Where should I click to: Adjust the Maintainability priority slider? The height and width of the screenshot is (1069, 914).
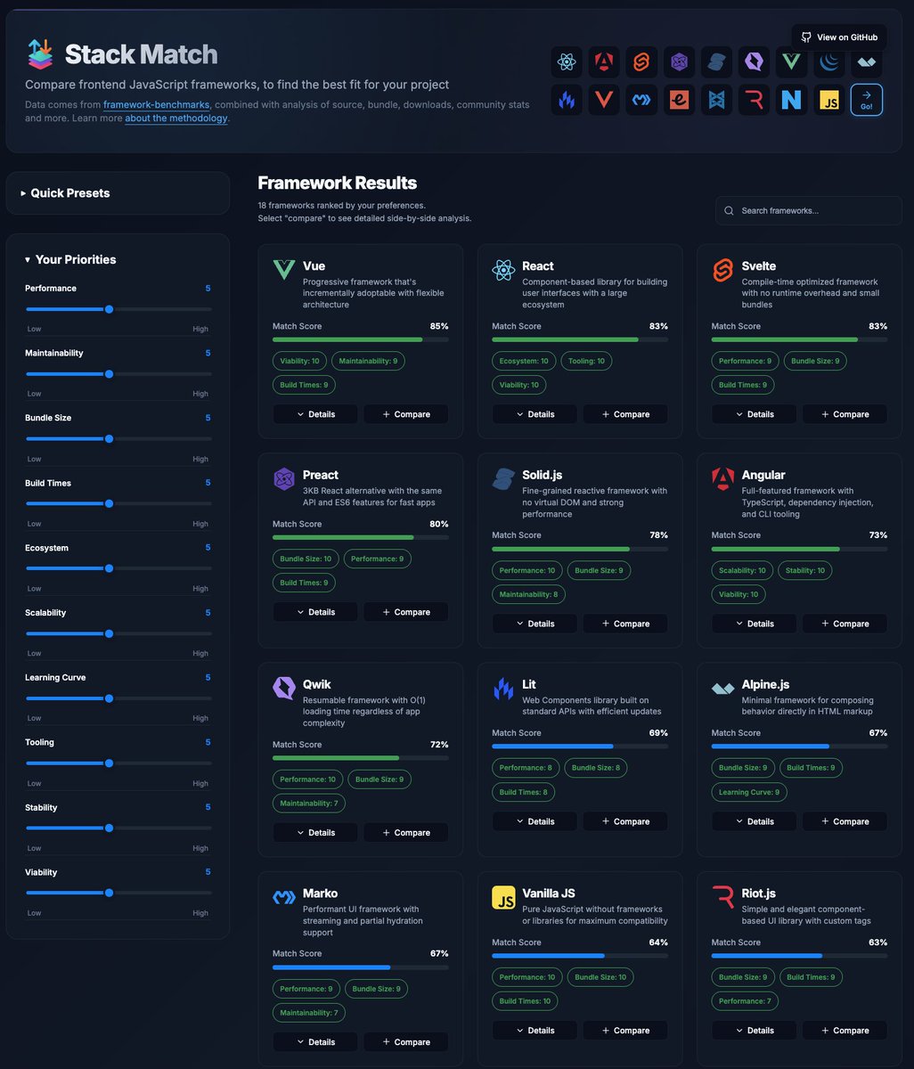pyautogui.click(x=118, y=374)
